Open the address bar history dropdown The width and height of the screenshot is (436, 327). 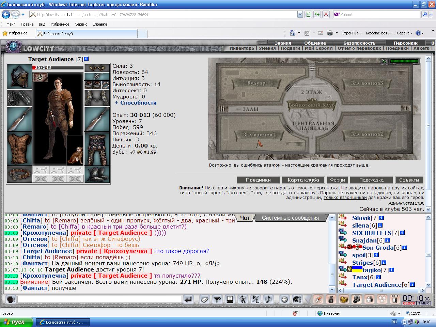tap(300, 15)
